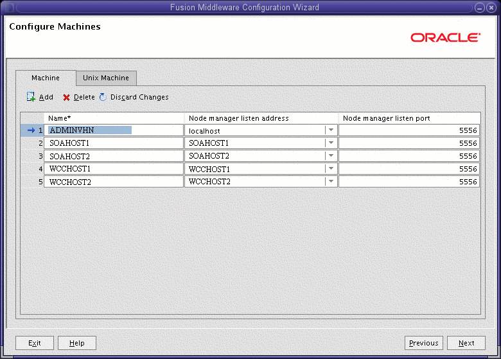Open listen address dropdown for WCCHOST2
This screenshot has width=501, height=359.
(x=331, y=181)
